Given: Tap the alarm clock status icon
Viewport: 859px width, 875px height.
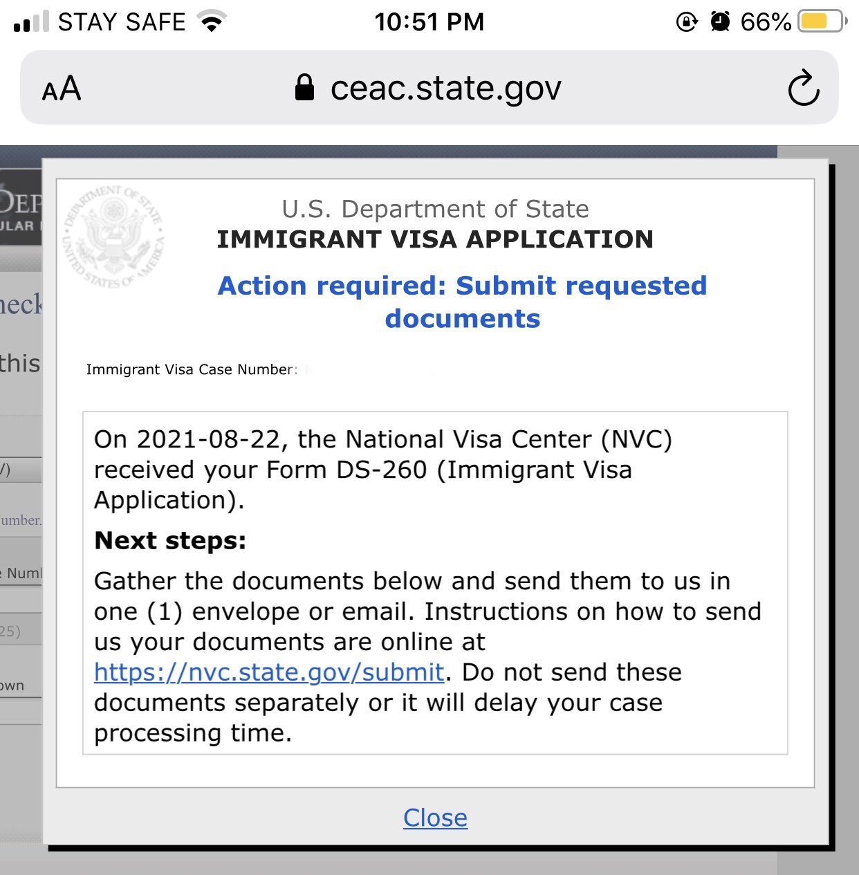Looking at the screenshot, I should [x=720, y=22].
